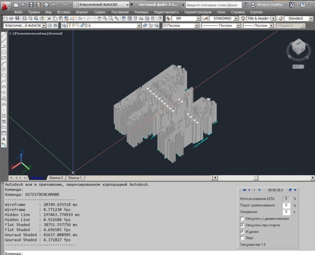The image size is (315, 255).
Task: Click Open folder icon in quick access toolbar
Action: point(23,5)
